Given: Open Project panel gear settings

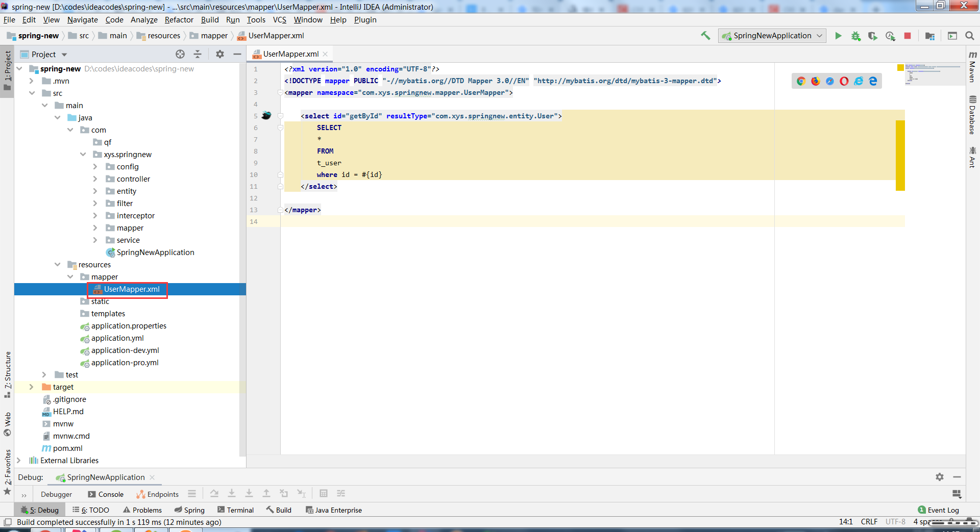Looking at the screenshot, I should [220, 54].
